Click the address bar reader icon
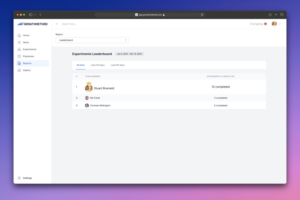Viewport: 300px width, 200px height. pyautogui.click(x=202, y=15)
